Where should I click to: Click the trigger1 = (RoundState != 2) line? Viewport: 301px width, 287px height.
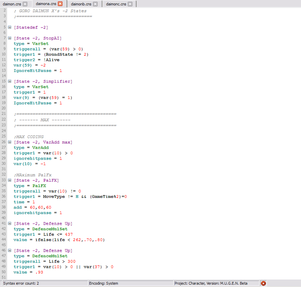point(51,55)
